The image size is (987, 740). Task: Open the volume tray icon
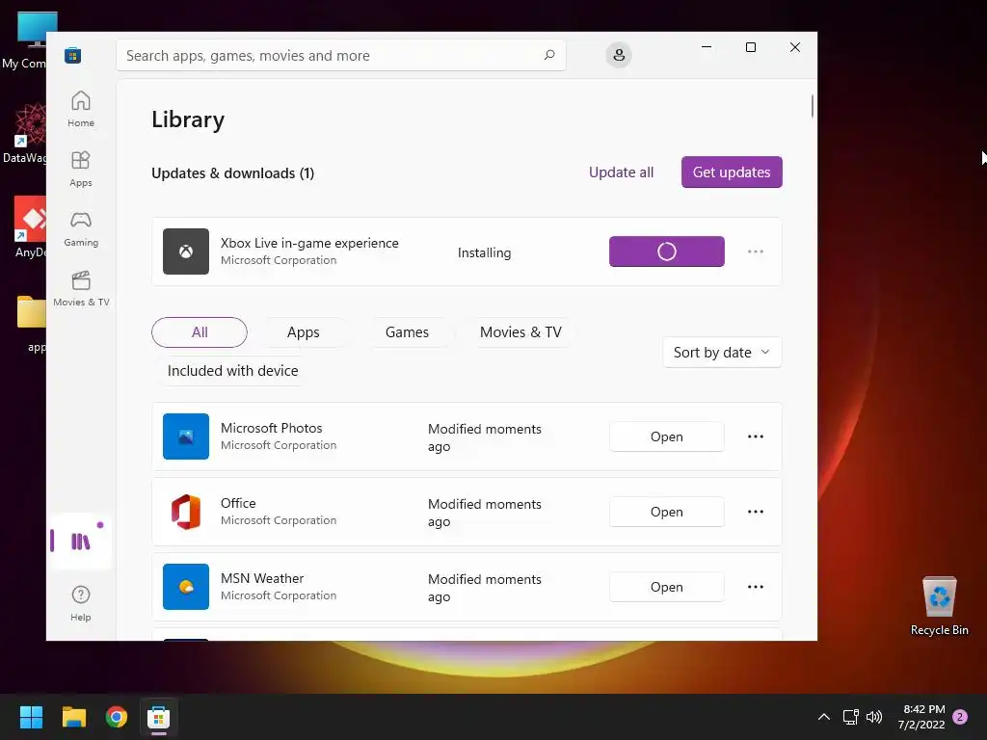click(x=874, y=717)
